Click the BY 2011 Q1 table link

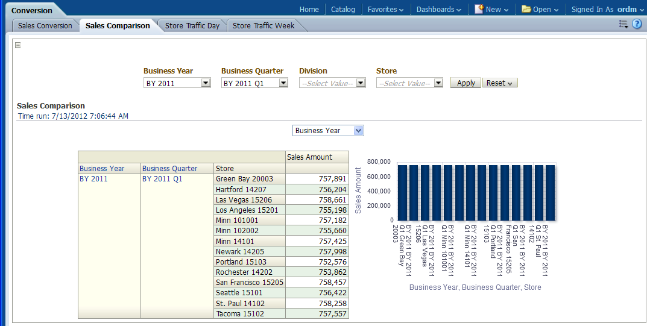[162, 179]
